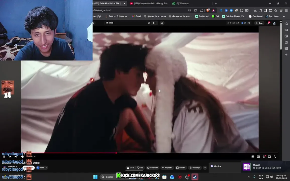The image size is (290, 181).
Task: Open video player settings gear
Action: click(x=264, y=157)
